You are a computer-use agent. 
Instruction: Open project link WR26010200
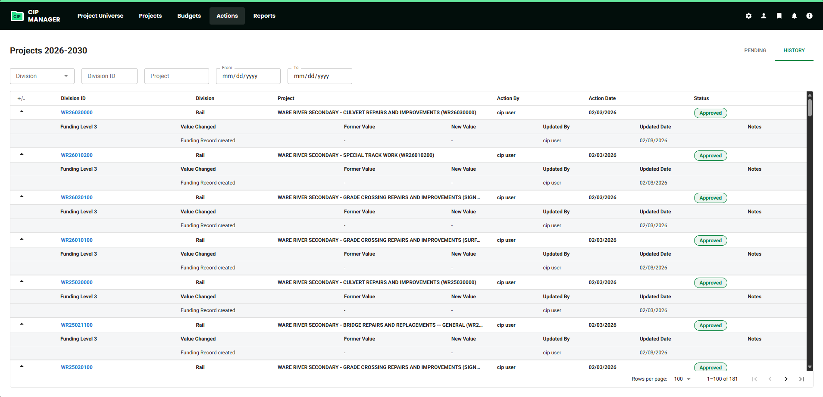77,155
